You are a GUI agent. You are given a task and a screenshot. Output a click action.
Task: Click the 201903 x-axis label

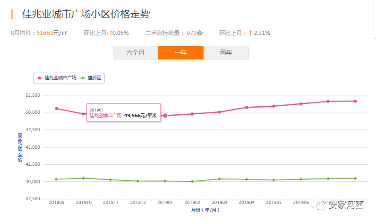click(220, 202)
